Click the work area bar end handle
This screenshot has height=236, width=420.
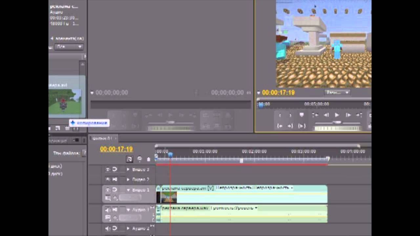tap(327, 159)
